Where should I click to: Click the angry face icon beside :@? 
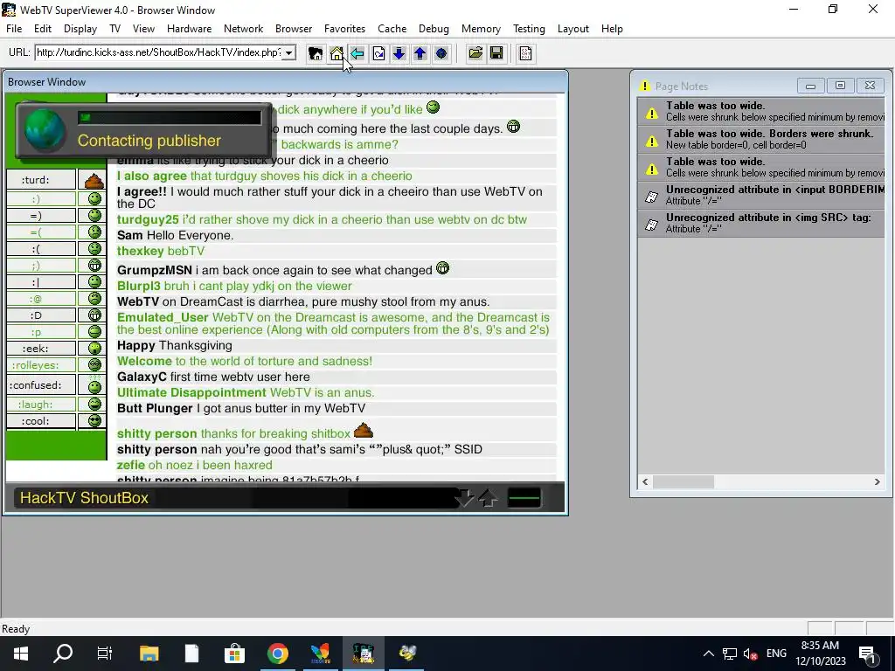[94, 299]
